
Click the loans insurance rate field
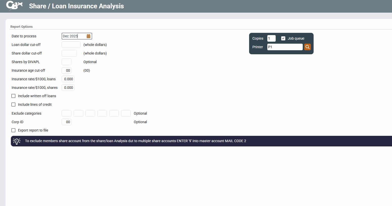tap(68, 79)
